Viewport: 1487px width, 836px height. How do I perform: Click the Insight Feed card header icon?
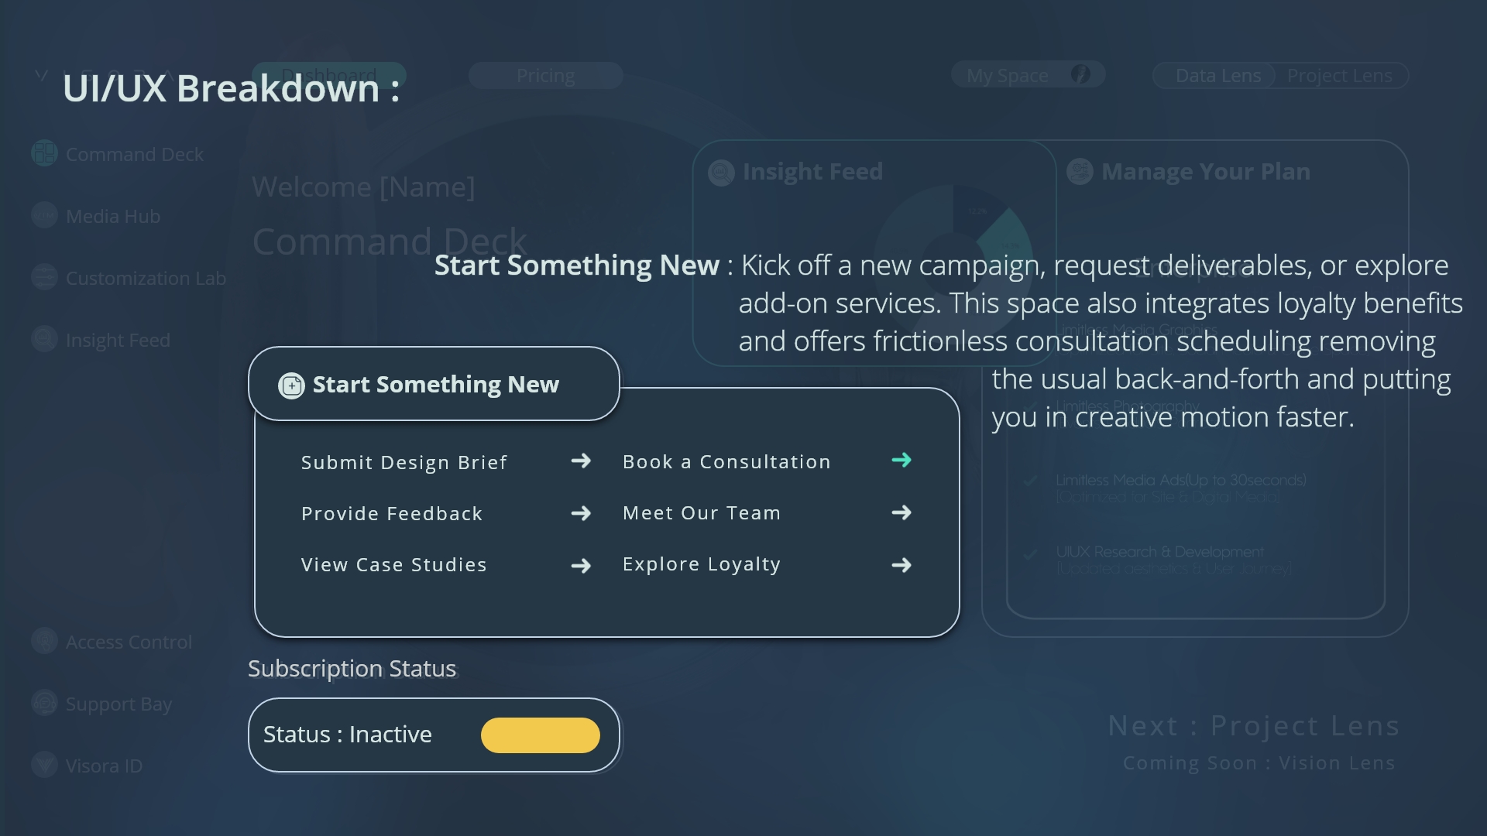pos(721,172)
